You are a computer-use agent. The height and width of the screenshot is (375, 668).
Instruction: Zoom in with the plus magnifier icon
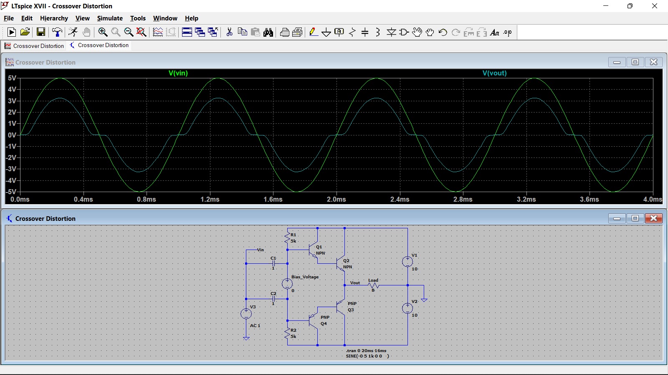tap(103, 32)
